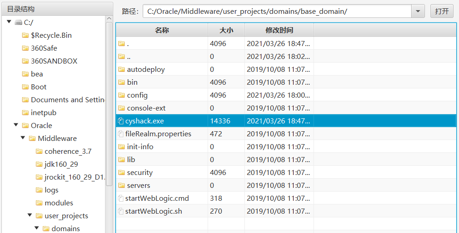459x233 pixels.
Task: Select the jdk160_29 folder in tree
Action: pyautogui.click(x=58, y=164)
